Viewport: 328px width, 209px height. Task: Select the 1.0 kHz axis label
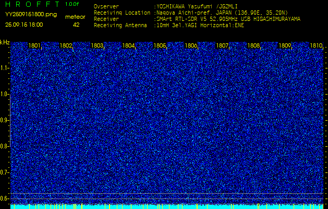(5, 94)
